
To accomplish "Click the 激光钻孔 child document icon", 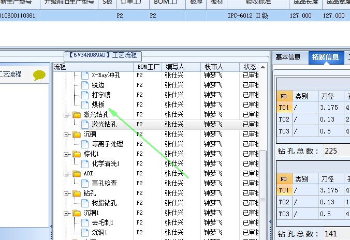I will point(85,125).
